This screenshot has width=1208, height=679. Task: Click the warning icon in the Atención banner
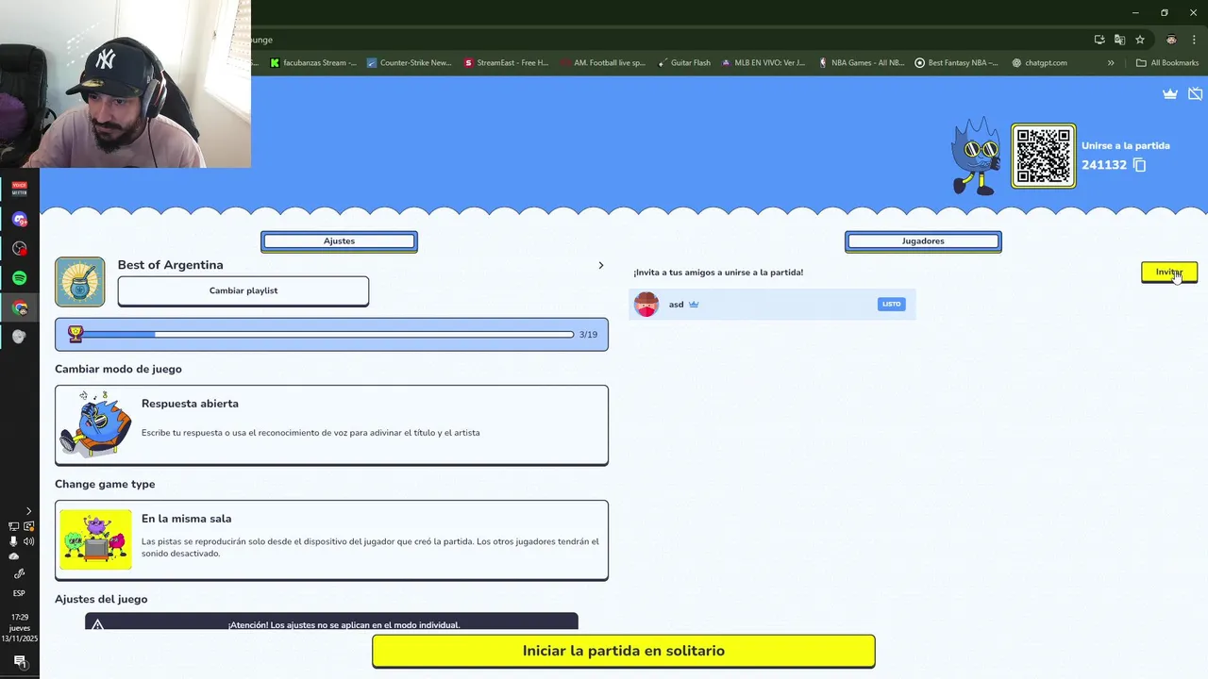pyautogui.click(x=97, y=624)
